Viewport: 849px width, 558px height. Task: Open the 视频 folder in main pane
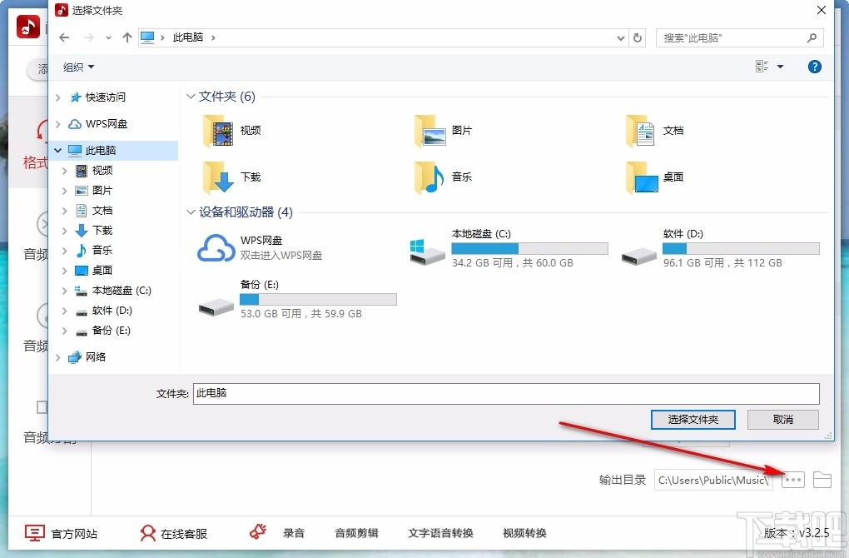click(x=231, y=131)
